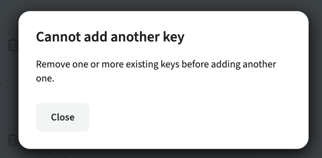The height and width of the screenshot is (158, 322).
Task: Click the "Remove one or more existing keys" message
Action: 156,65
